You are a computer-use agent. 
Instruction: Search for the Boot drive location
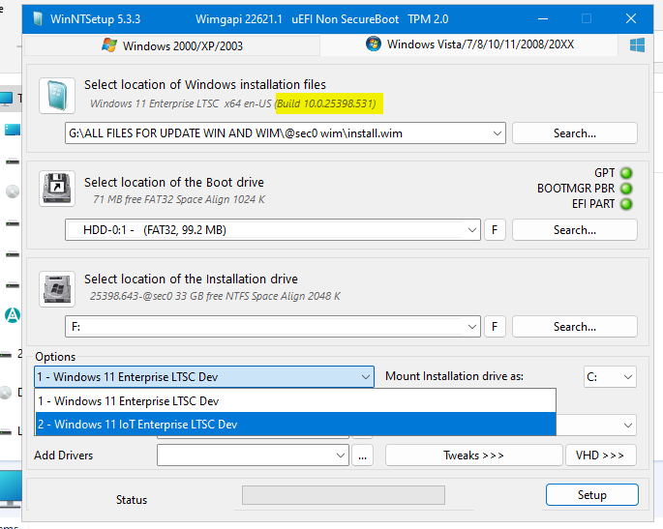coord(575,230)
